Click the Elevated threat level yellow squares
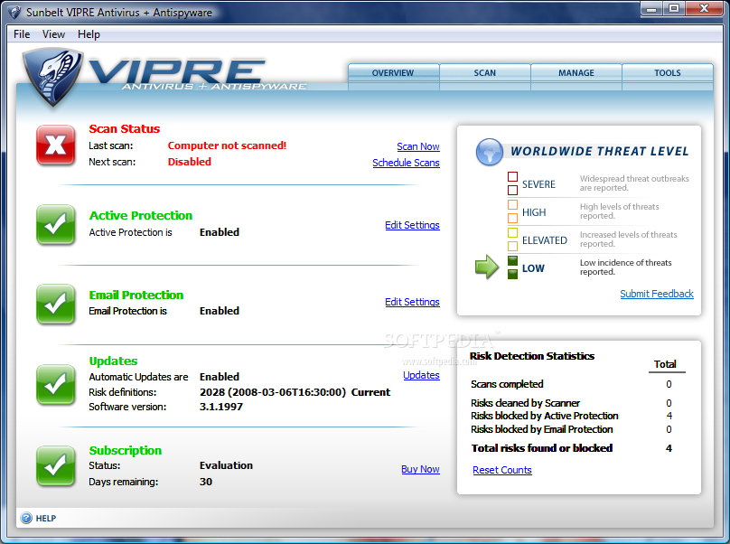The image size is (730, 544). pos(512,239)
